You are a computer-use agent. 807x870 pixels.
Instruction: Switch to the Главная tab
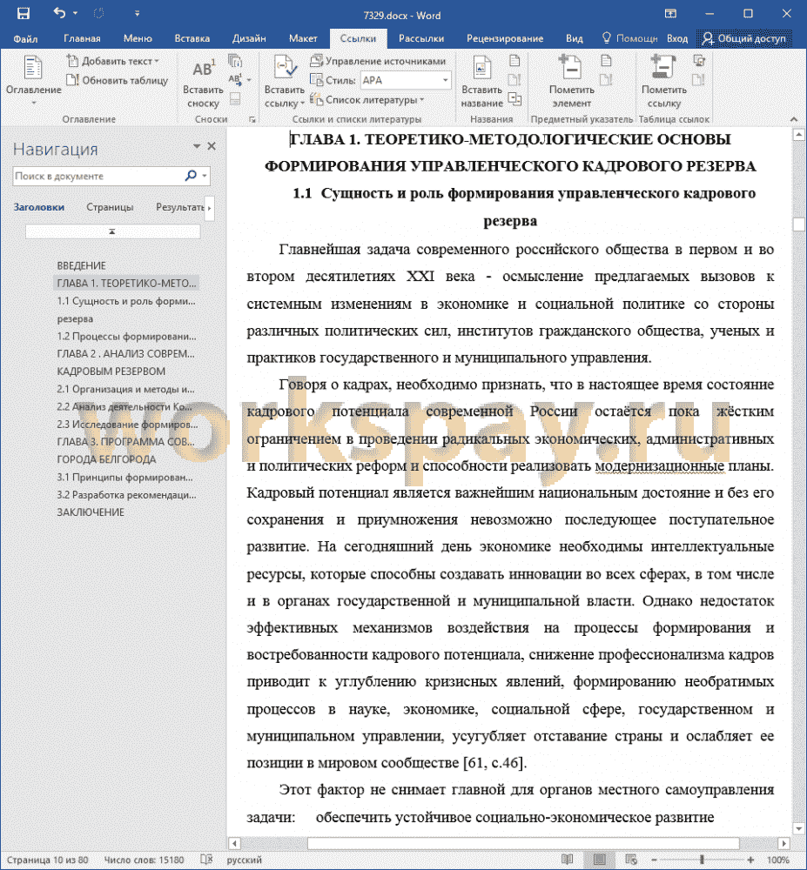[82, 38]
